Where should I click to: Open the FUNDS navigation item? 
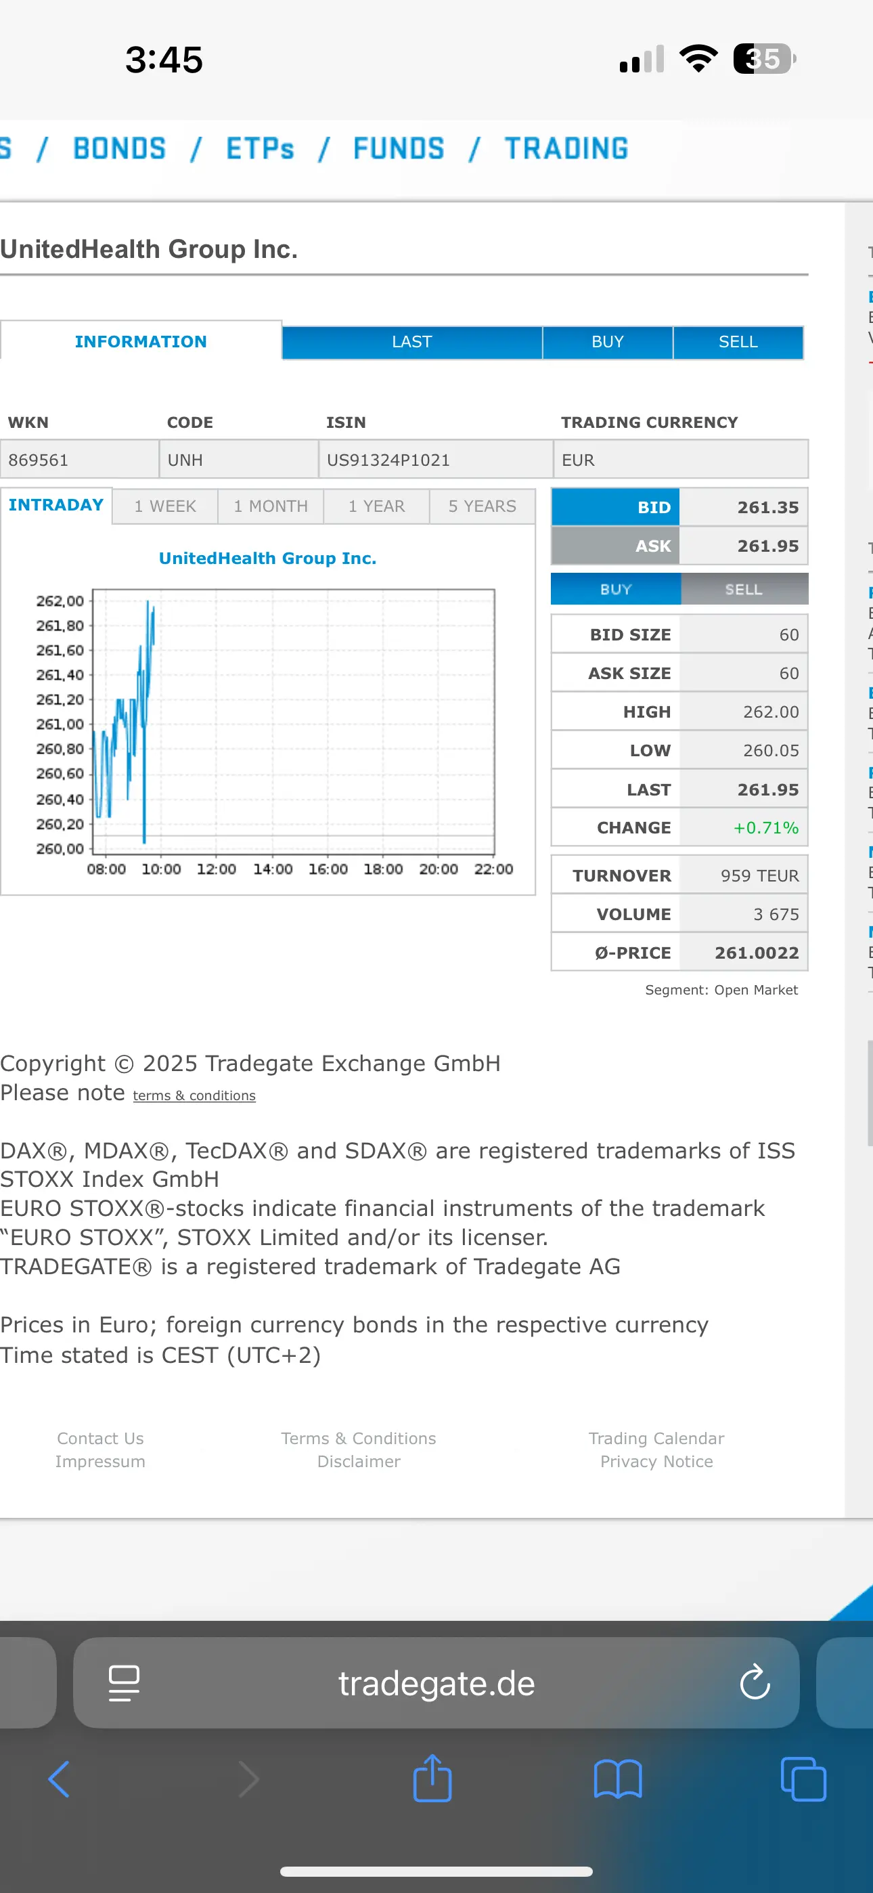point(399,148)
